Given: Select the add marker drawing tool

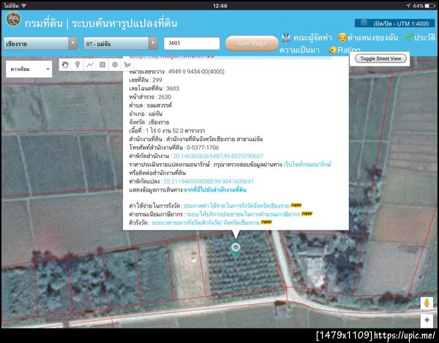Looking at the screenshot, I should point(78,65).
